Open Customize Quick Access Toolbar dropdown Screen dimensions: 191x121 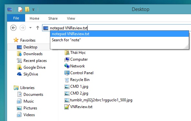click(x=33, y=9)
